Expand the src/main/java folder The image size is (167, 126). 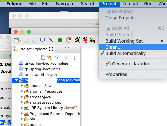coord(22,86)
